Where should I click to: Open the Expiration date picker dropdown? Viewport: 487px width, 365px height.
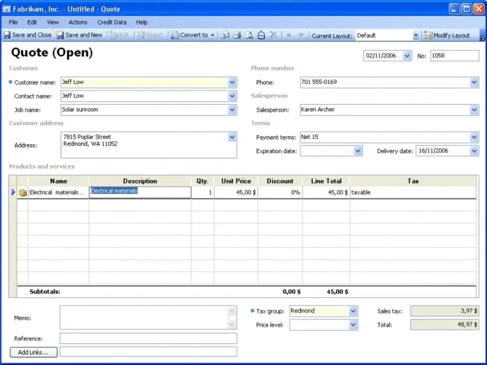pos(358,151)
